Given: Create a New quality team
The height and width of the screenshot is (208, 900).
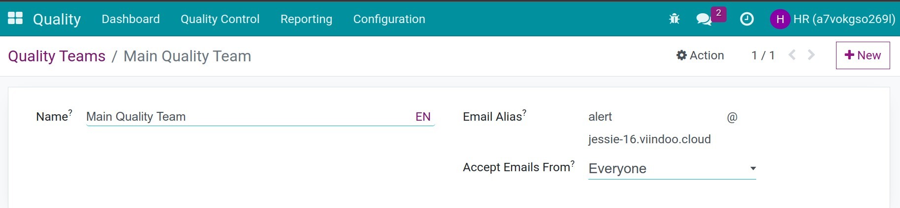Looking at the screenshot, I should [x=863, y=55].
